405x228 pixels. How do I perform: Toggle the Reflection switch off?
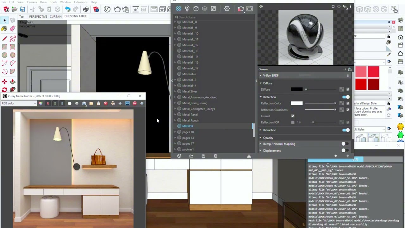346,97
